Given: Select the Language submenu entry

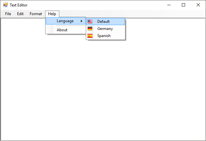Looking at the screenshot, I should coord(65,21).
